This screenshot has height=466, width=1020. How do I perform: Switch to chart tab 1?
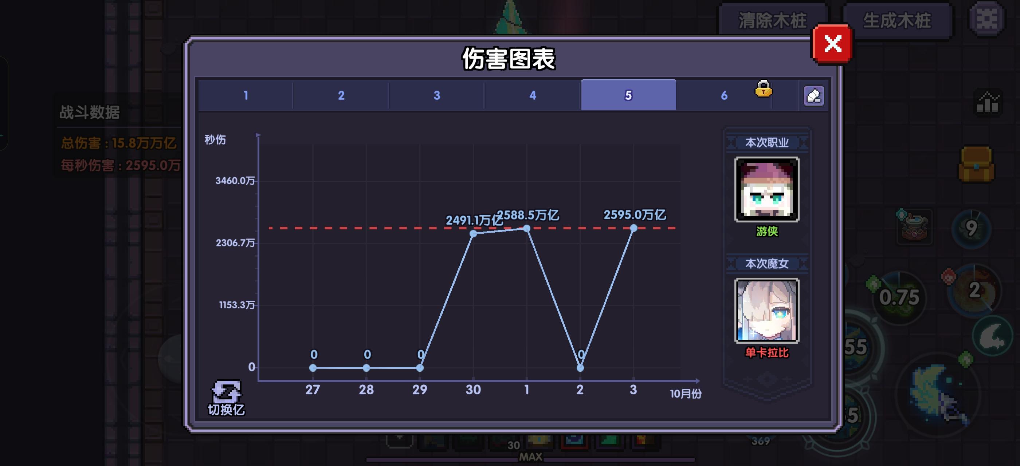coord(246,95)
